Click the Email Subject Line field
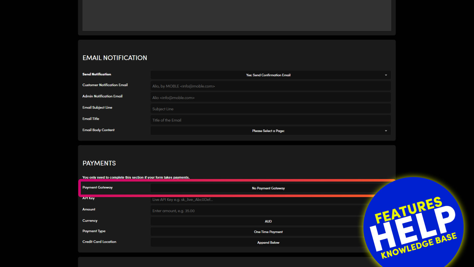This screenshot has height=267, width=474. tap(270, 109)
